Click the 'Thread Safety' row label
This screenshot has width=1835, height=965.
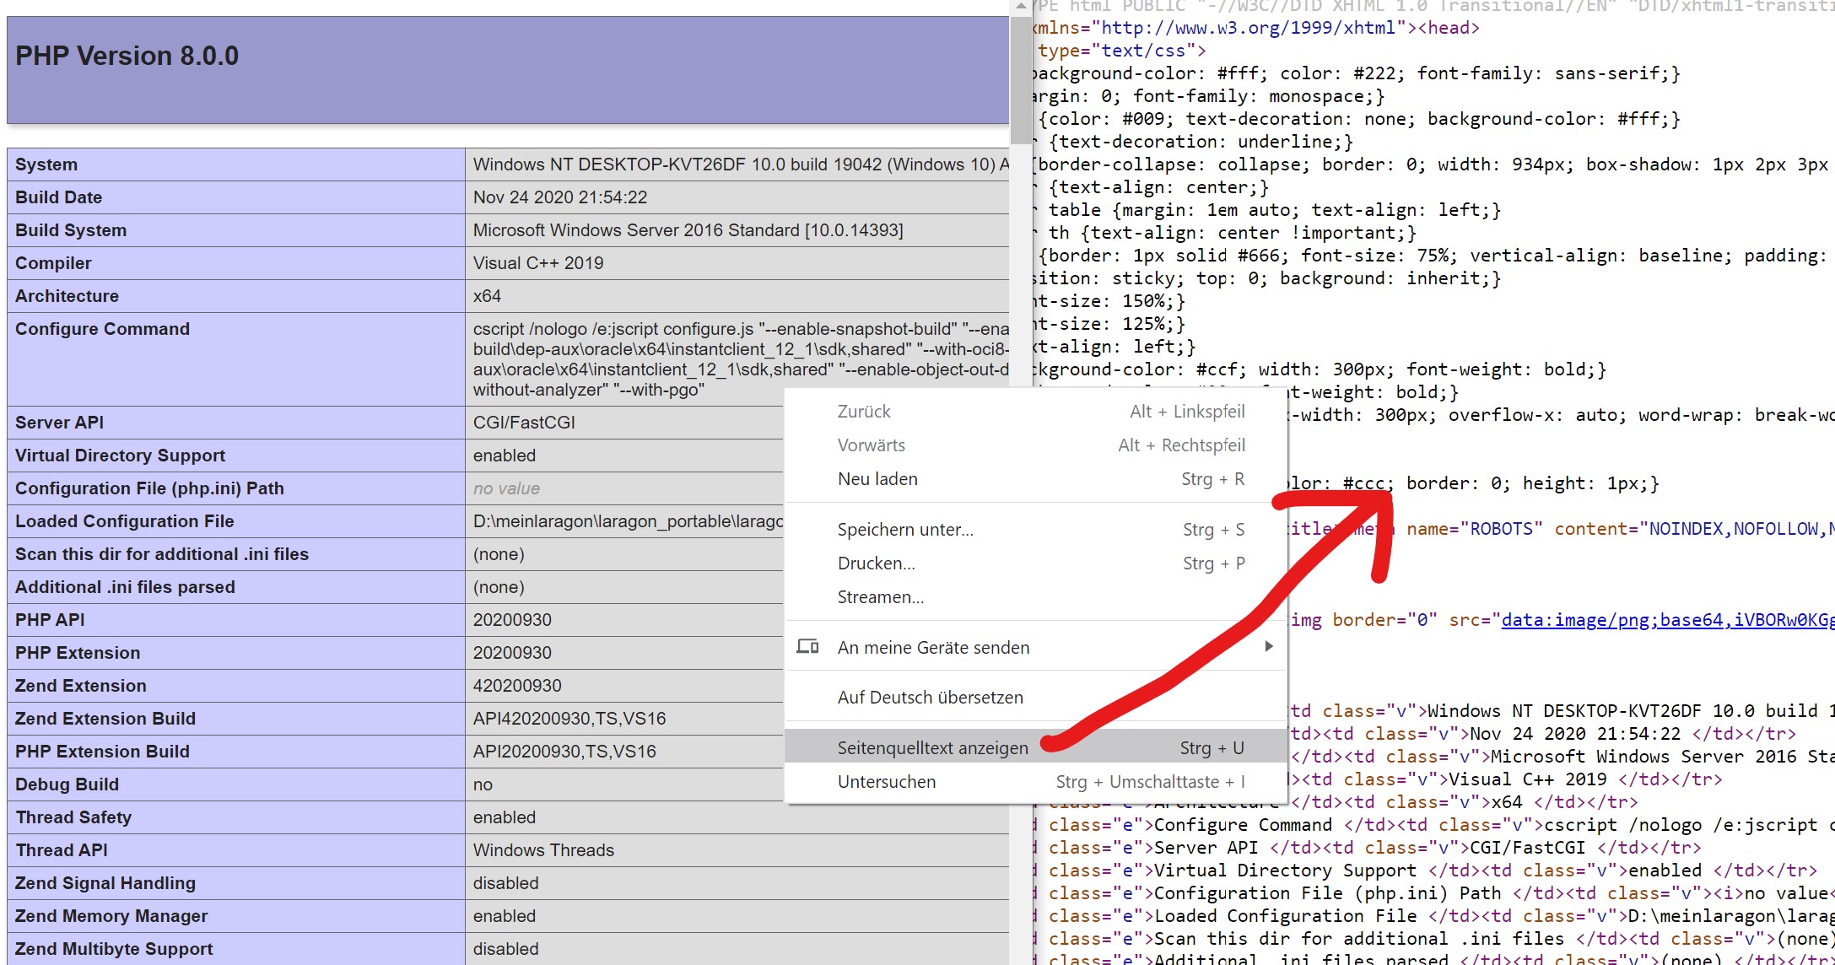(x=73, y=817)
